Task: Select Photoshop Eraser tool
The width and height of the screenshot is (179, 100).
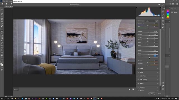Action: 2,36
